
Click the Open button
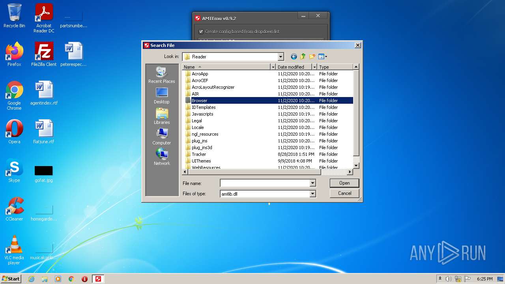[344, 183]
